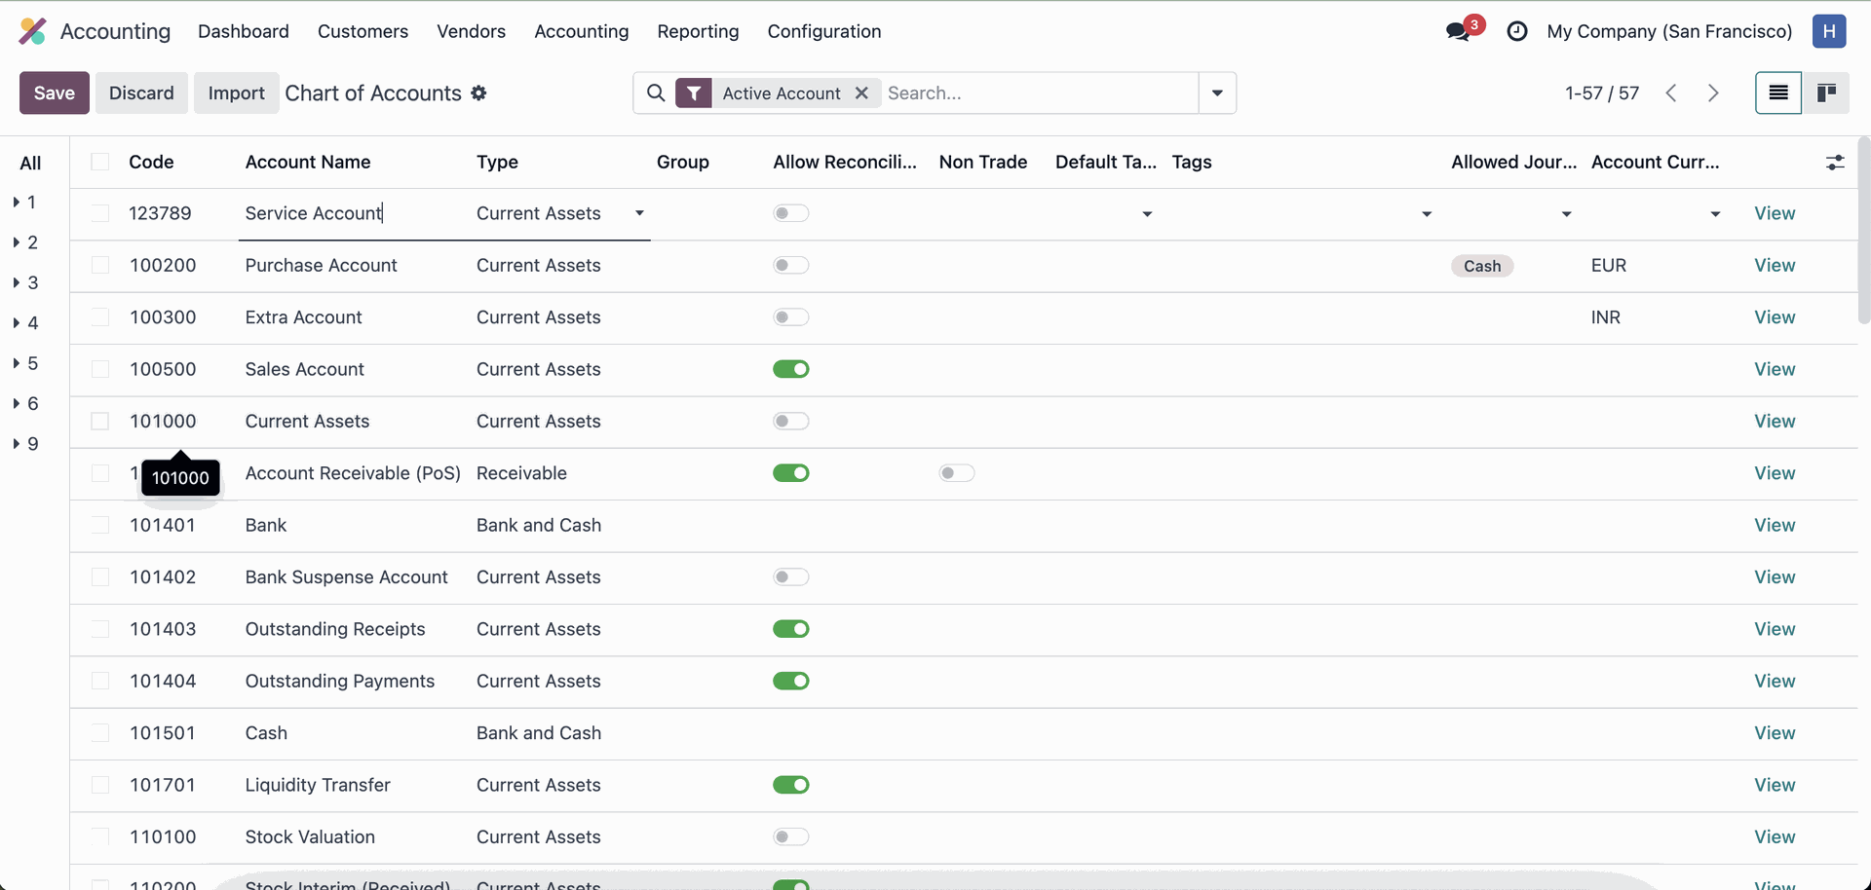Open View link for Bank account
Viewport: 1871px width, 890px height.
[x=1775, y=525]
